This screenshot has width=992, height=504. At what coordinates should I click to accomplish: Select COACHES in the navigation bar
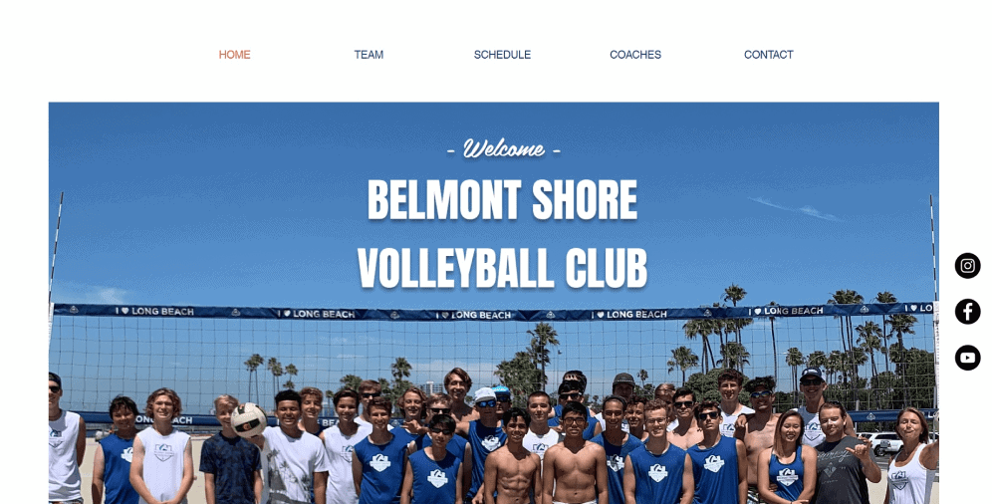tap(635, 55)
